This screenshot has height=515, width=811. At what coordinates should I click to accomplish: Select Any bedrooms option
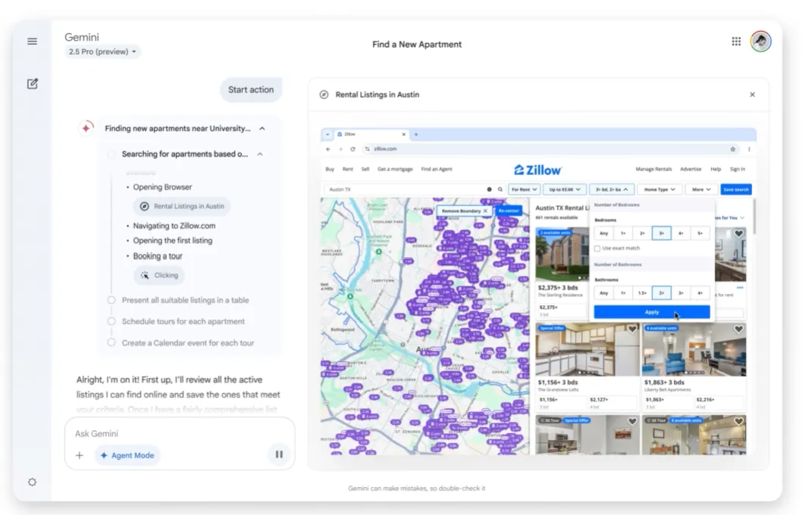pos(603,233)
